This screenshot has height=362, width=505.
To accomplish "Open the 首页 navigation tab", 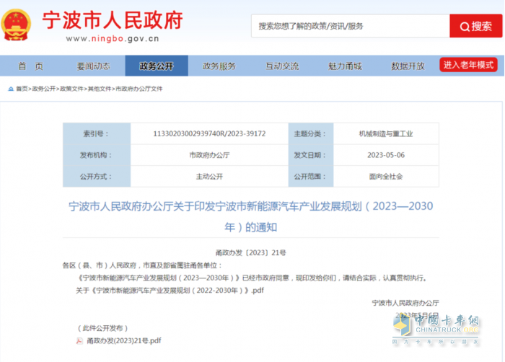I will (x=30, y=66).
